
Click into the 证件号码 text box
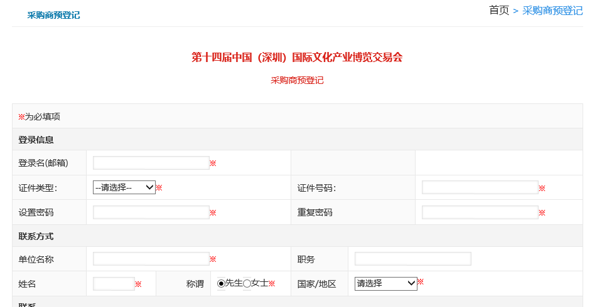point(480,187)
